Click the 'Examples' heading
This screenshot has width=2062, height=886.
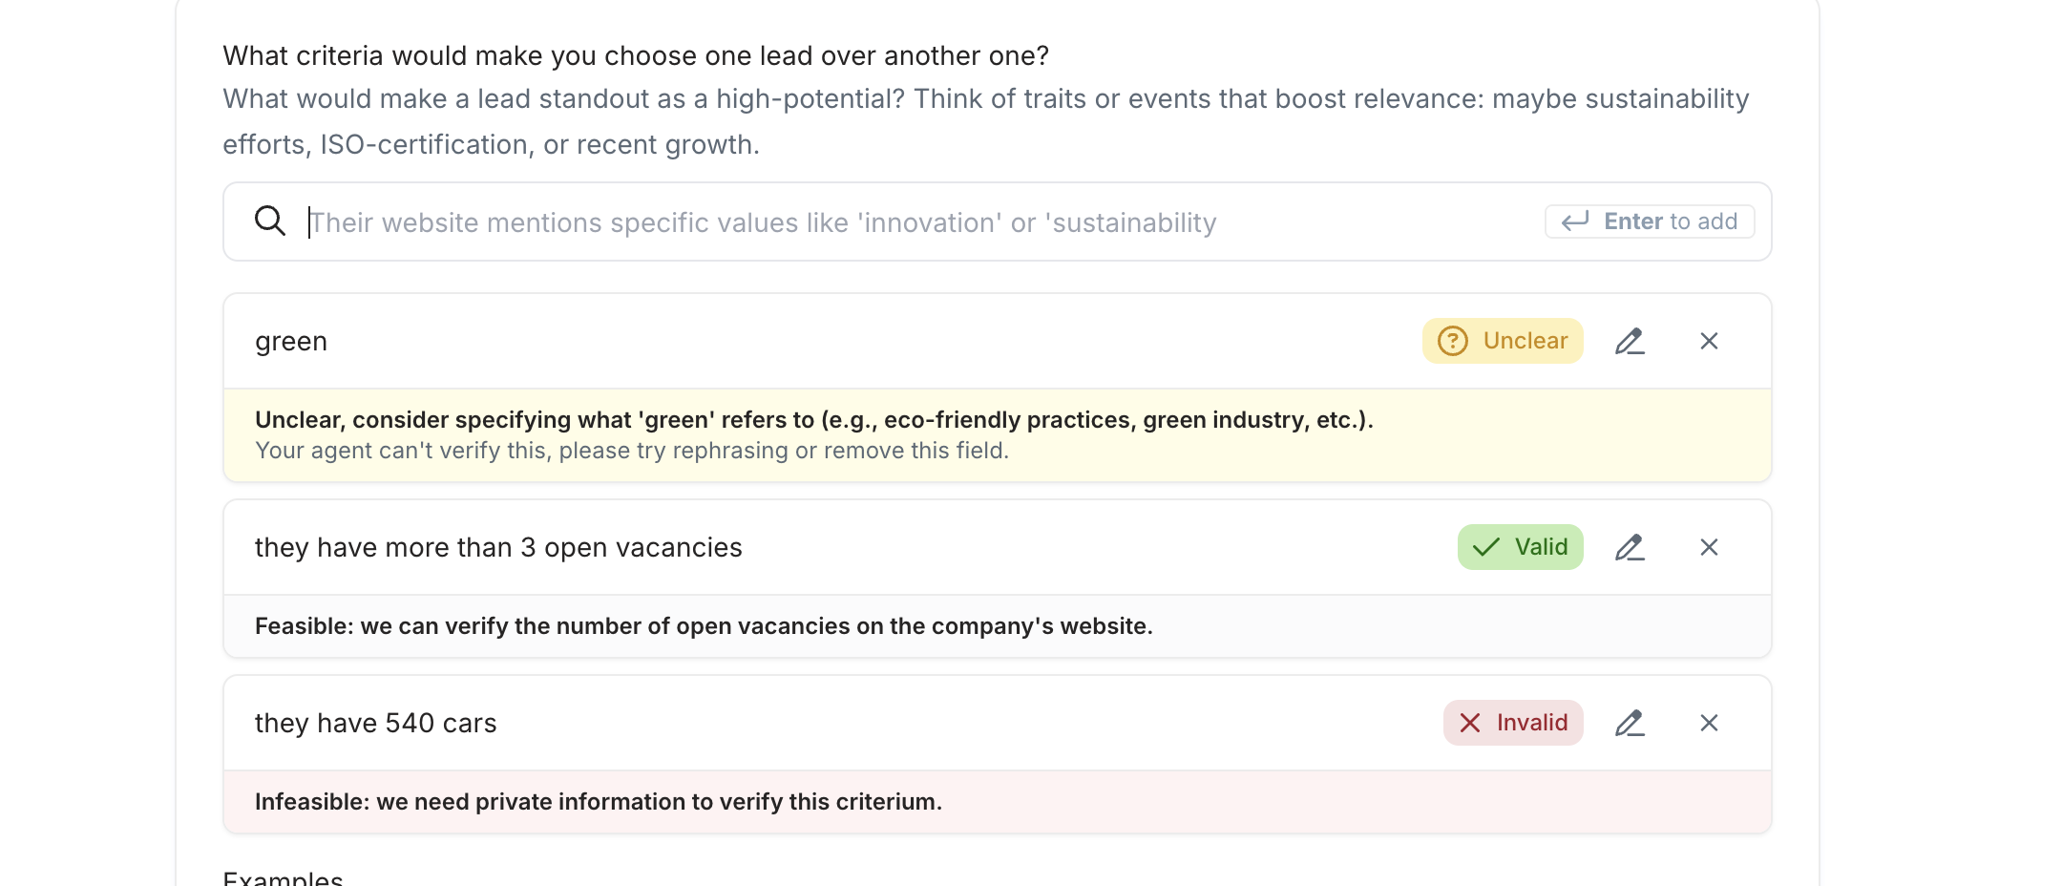(283, 878)
